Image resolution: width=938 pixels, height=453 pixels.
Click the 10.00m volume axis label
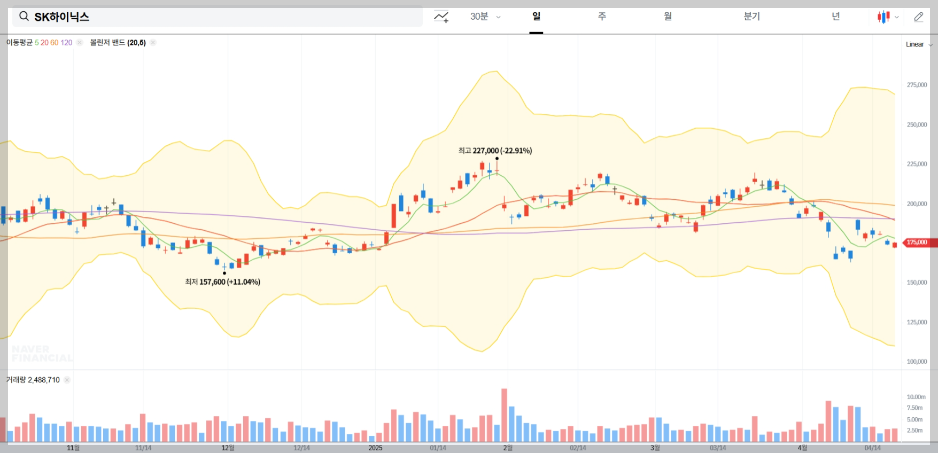tap(916, 397)
